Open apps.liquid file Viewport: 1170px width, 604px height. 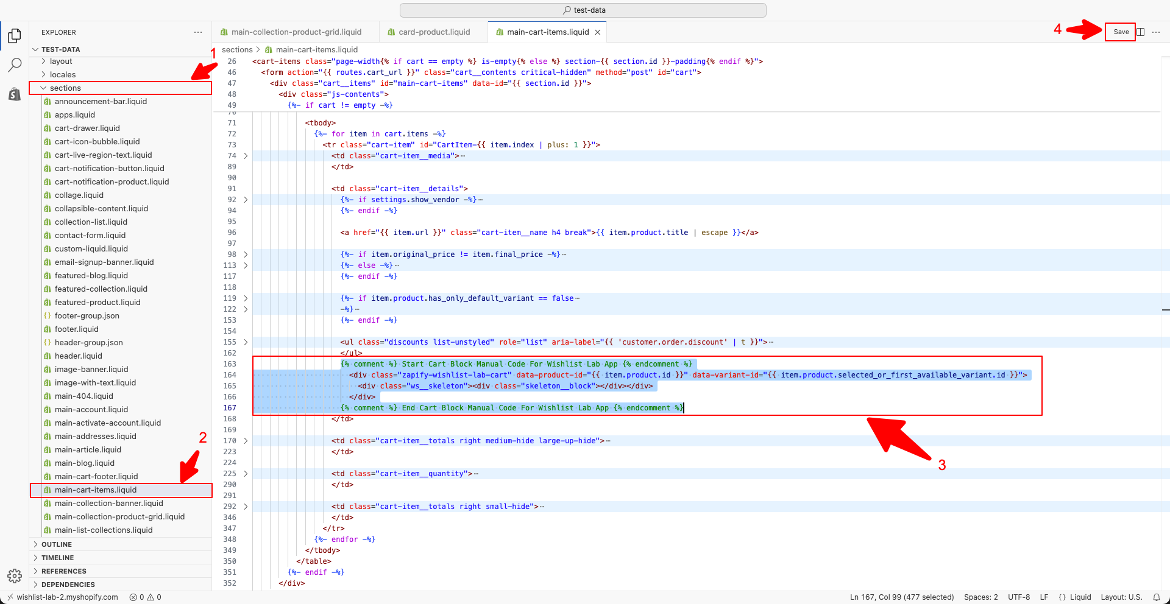75,115
